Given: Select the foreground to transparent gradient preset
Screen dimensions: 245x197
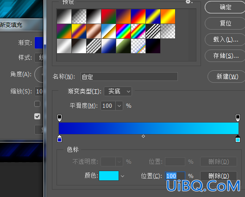Looking at the screenshot, I should [x=79, y=16].
